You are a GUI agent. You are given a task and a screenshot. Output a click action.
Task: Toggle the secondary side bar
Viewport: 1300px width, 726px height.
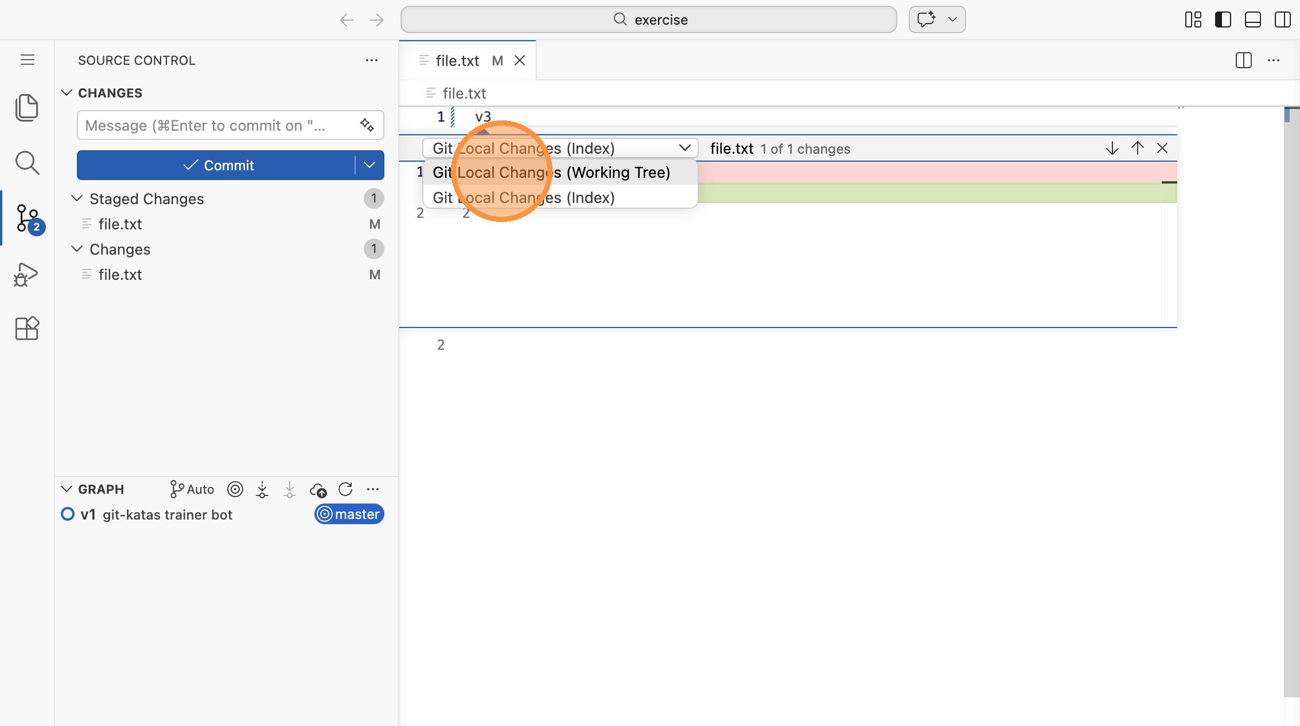(1282, 19)
